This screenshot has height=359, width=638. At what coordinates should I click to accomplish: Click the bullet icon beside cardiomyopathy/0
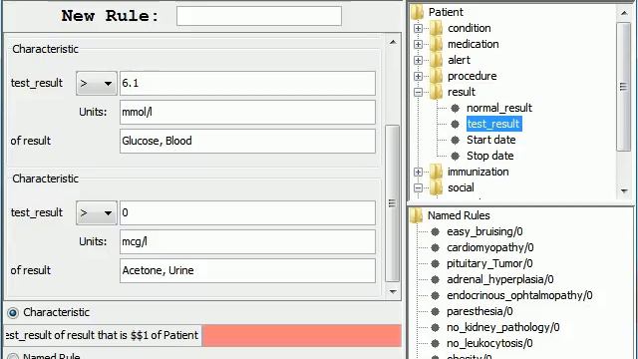point(436,247)
